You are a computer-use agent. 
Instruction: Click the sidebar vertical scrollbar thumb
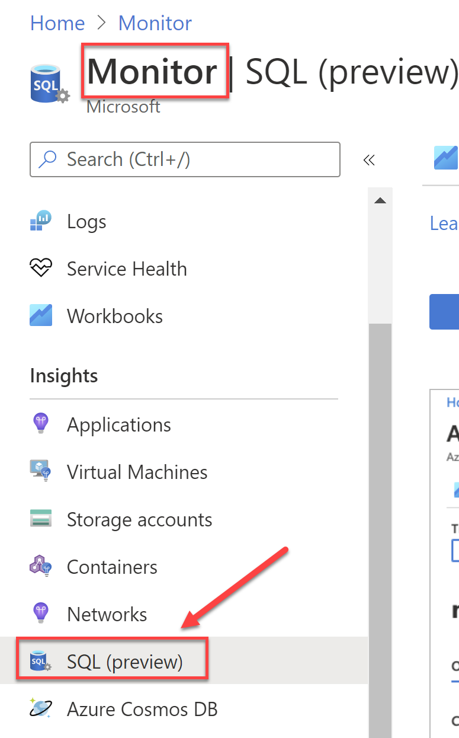pos(380,531)
